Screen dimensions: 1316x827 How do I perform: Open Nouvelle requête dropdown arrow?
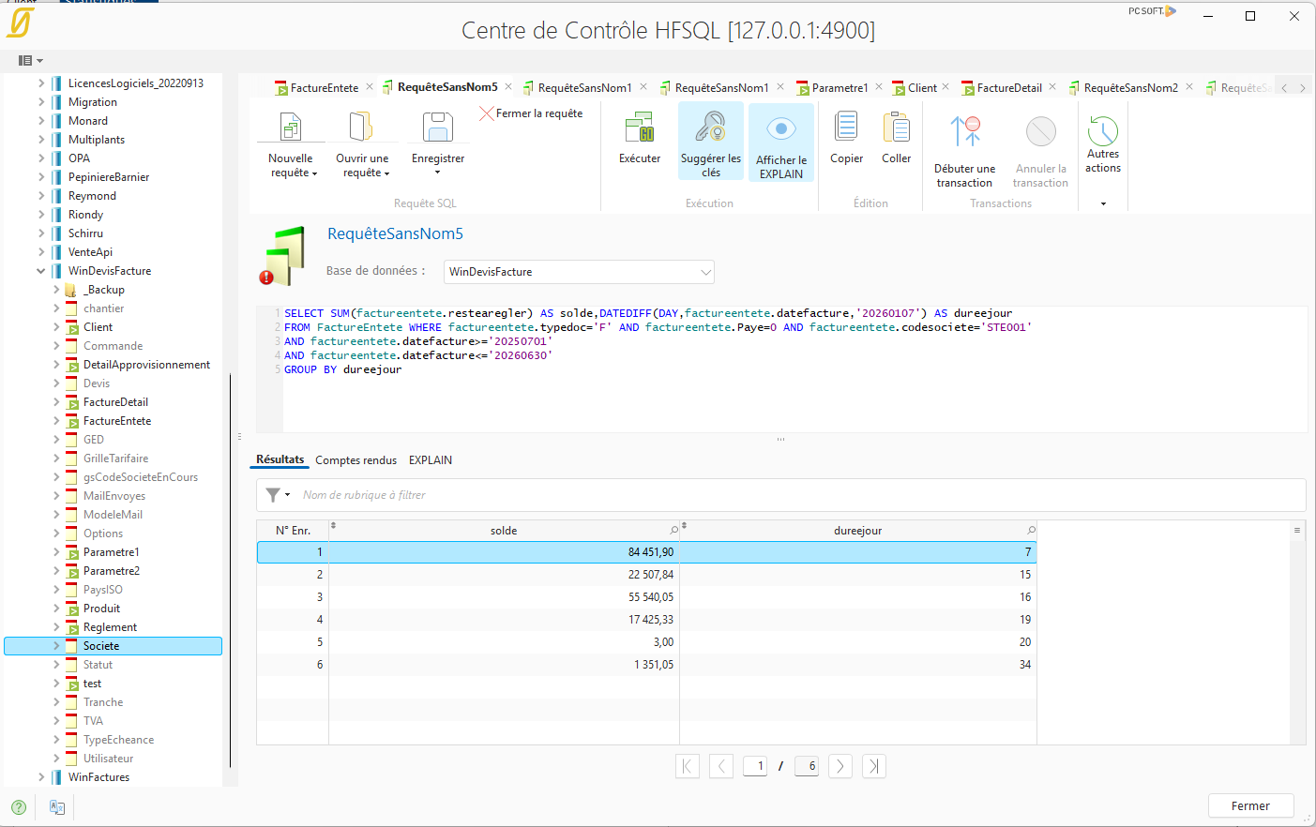pyautogui.click(x=314, y=173)
